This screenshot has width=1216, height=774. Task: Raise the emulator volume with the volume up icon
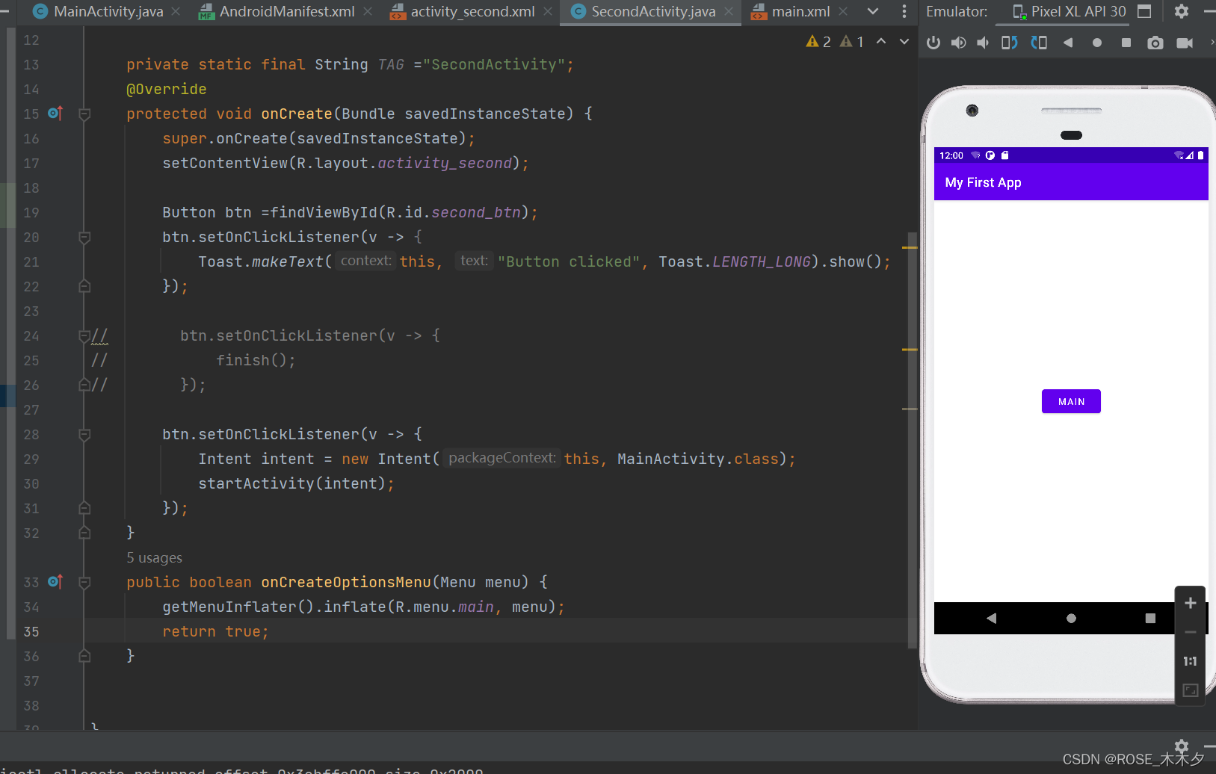click(x=958, y=43)
